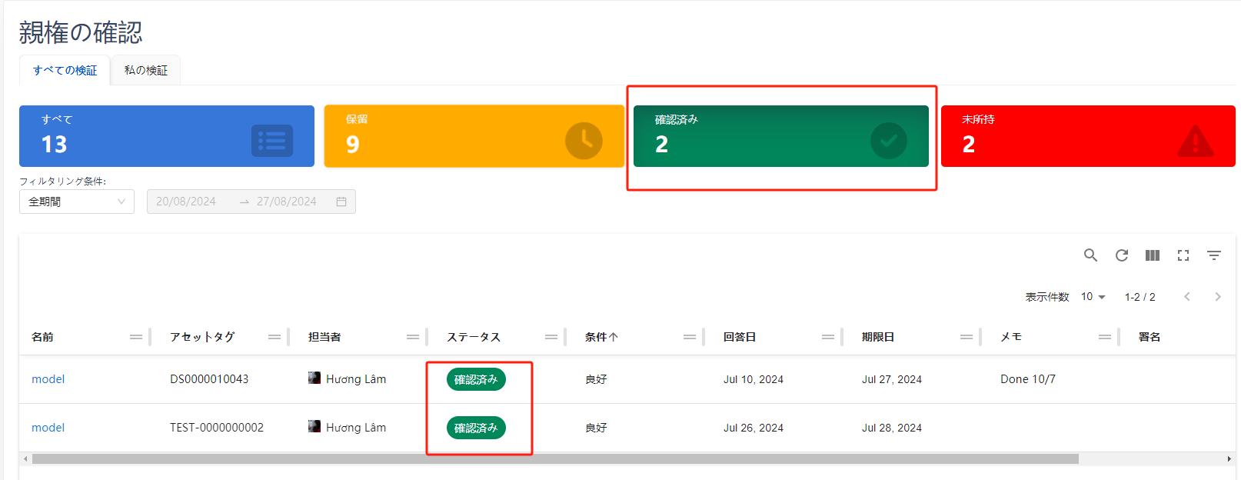
Task: Expand the 表示件数 rows-per-page dropdown
Action: coord(1093,297)
